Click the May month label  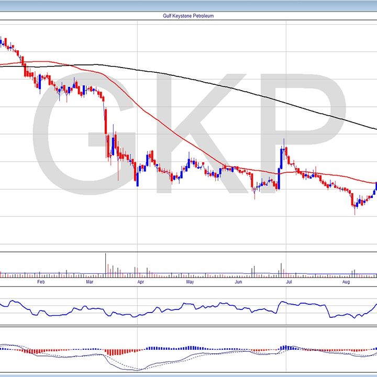190,282
